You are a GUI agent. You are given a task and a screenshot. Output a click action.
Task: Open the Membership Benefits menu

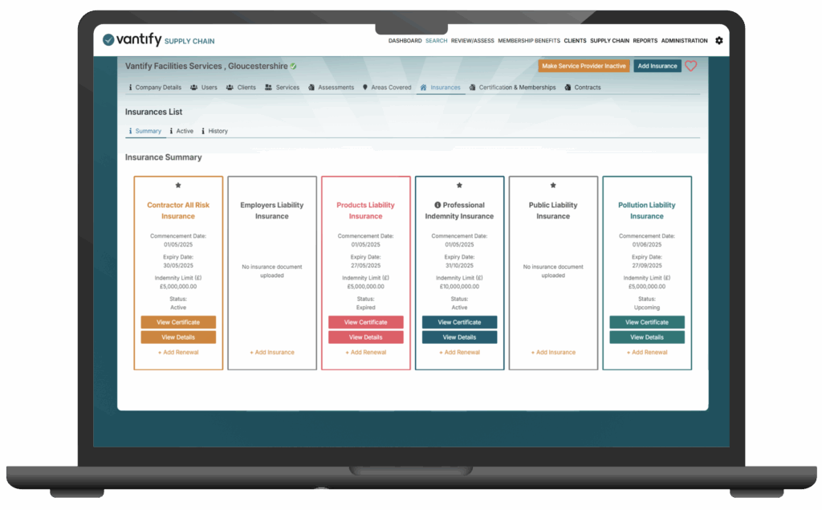tap(529, 41)
